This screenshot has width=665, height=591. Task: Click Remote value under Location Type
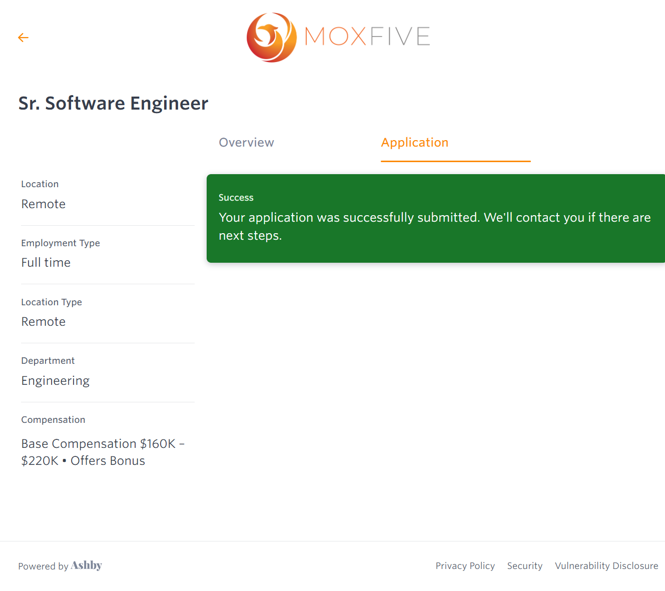44,322
